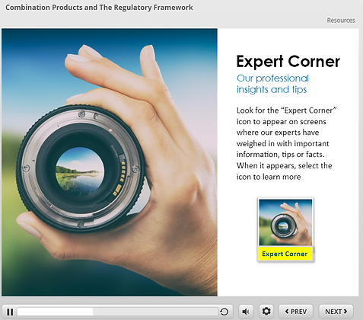The width and height of the screenshot is (363, 320).
Task: Open the settings gear menu
Action: pyautogui.click(x=266, y=312)
